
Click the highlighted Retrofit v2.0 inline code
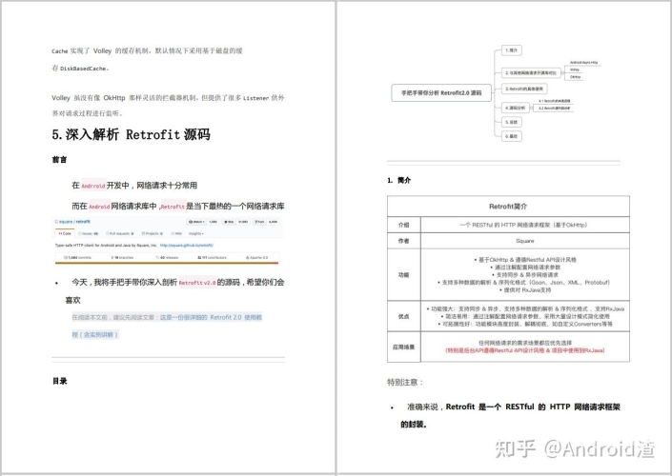197,283
